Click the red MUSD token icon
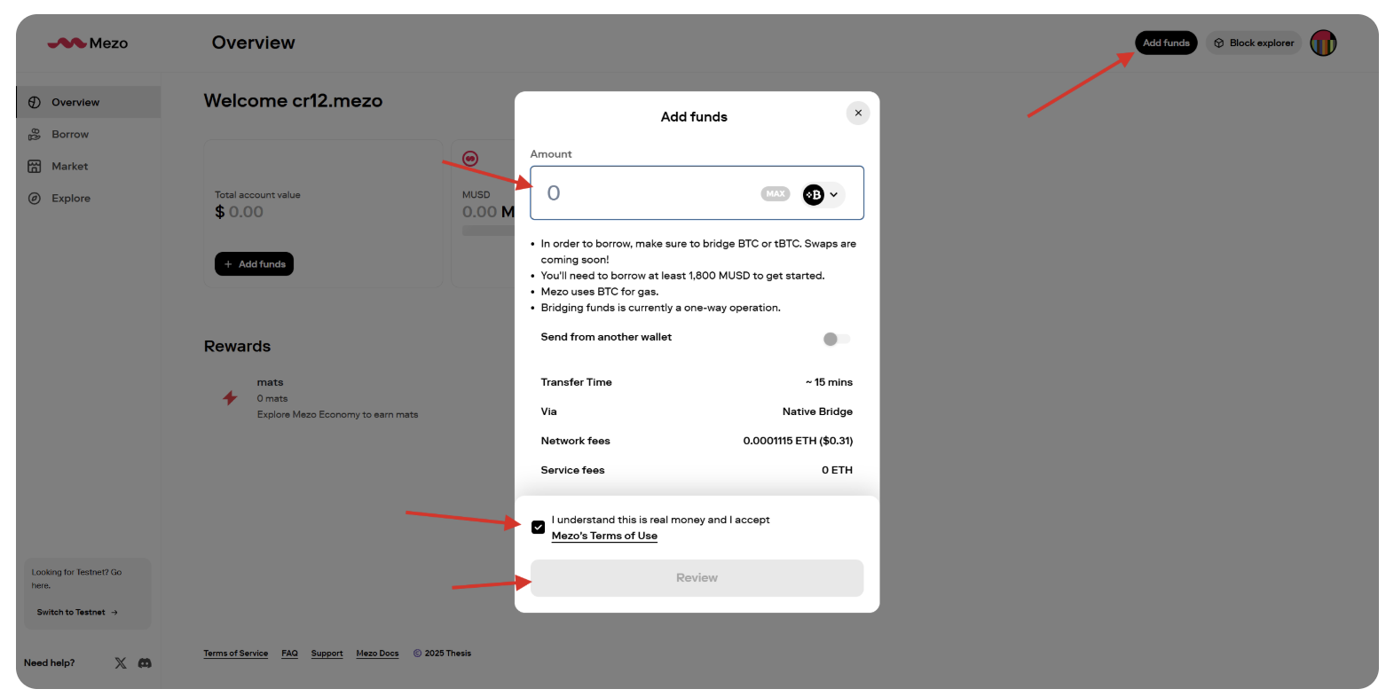 pos(470,159)
